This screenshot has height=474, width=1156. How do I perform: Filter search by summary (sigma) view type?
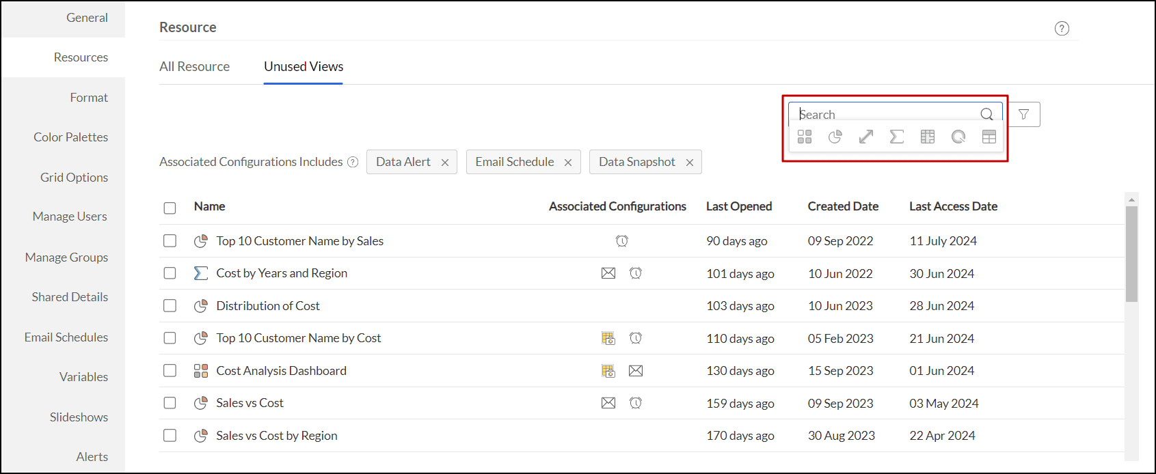tap(896, 137)
